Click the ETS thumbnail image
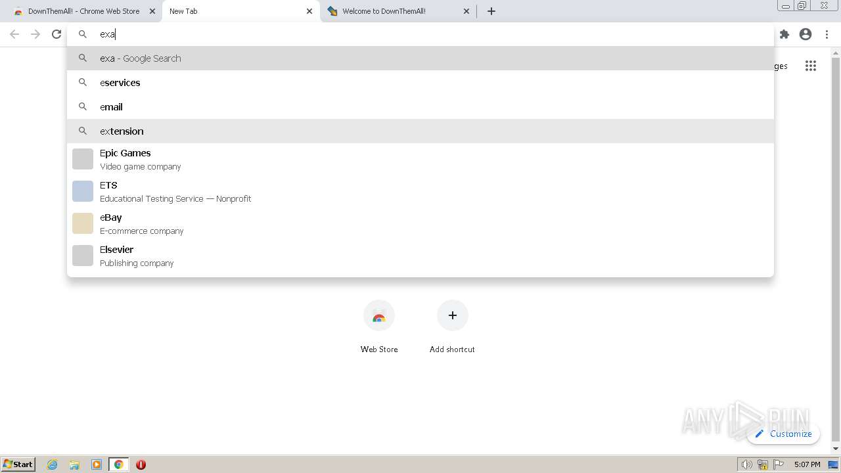The width and height of the screenshot is (841, 473). point(83,191)
